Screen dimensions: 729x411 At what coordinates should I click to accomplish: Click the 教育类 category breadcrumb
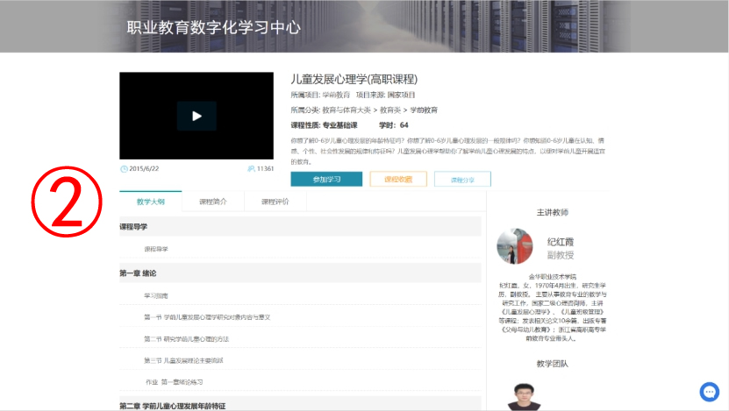pos(390,110)
